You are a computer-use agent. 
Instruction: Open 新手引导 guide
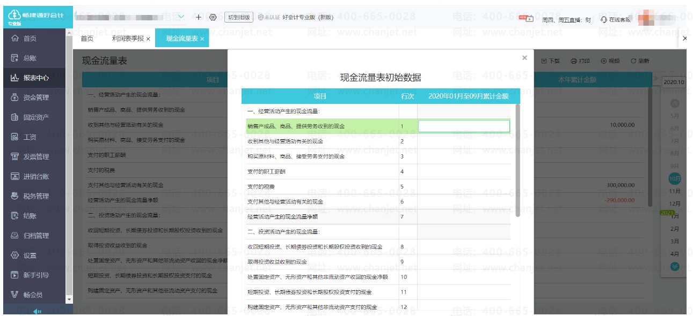click(x=35, y=275)
